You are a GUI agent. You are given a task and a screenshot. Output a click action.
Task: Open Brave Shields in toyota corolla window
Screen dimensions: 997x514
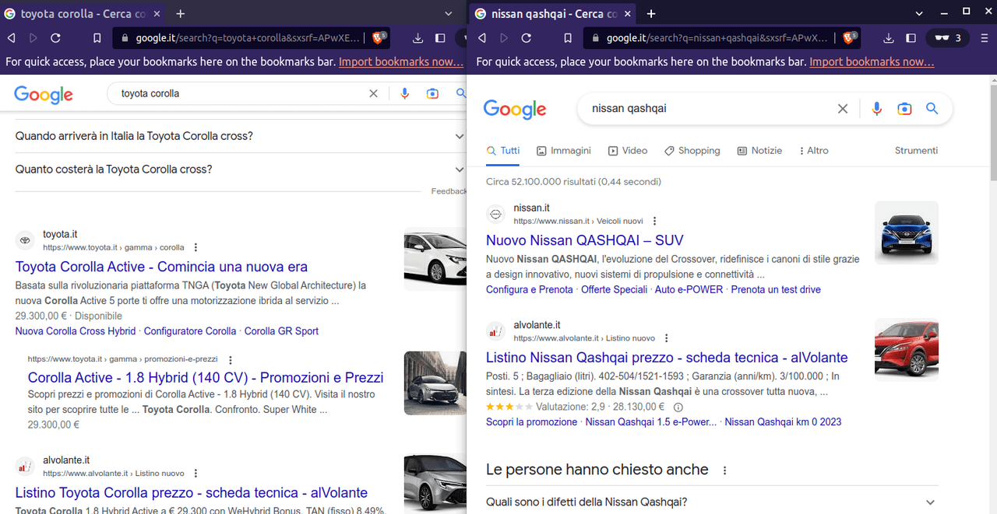[379, 37]
